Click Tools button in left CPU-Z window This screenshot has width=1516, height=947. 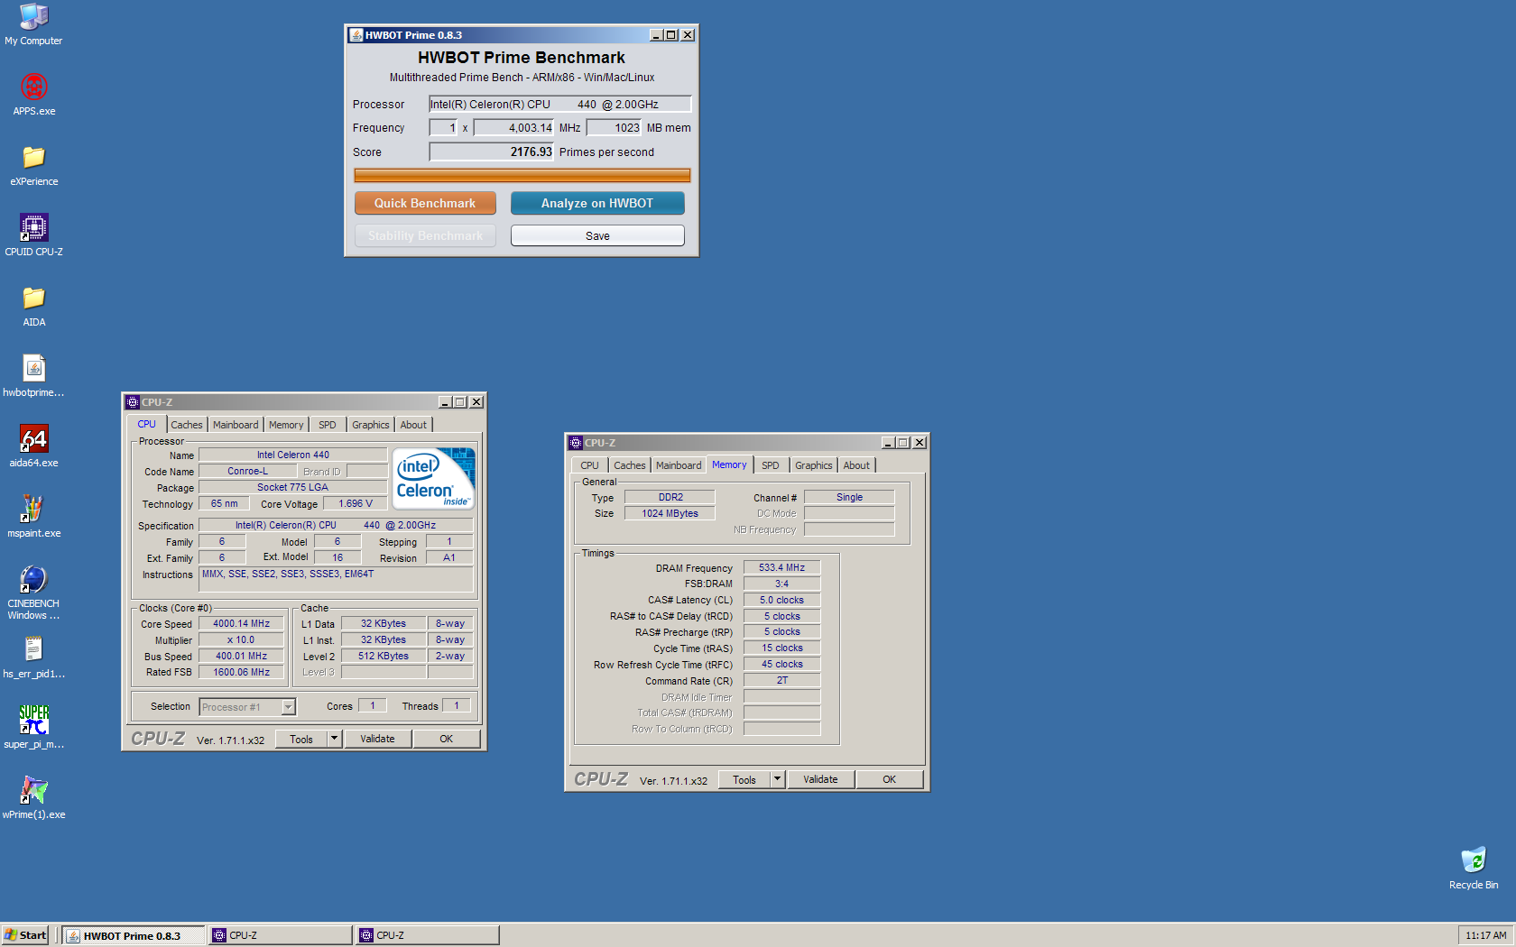point(301,739)
